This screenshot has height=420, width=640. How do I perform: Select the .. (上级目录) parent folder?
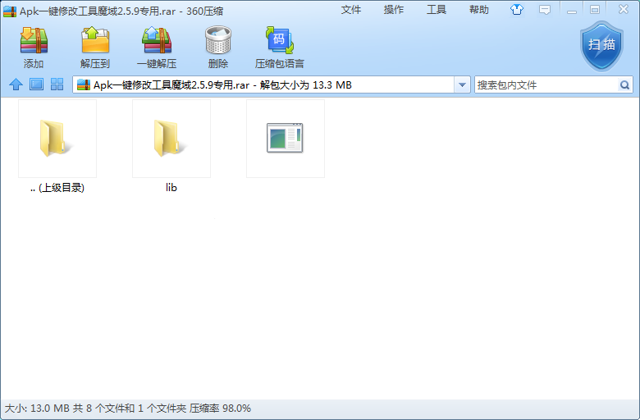(57, 139)
